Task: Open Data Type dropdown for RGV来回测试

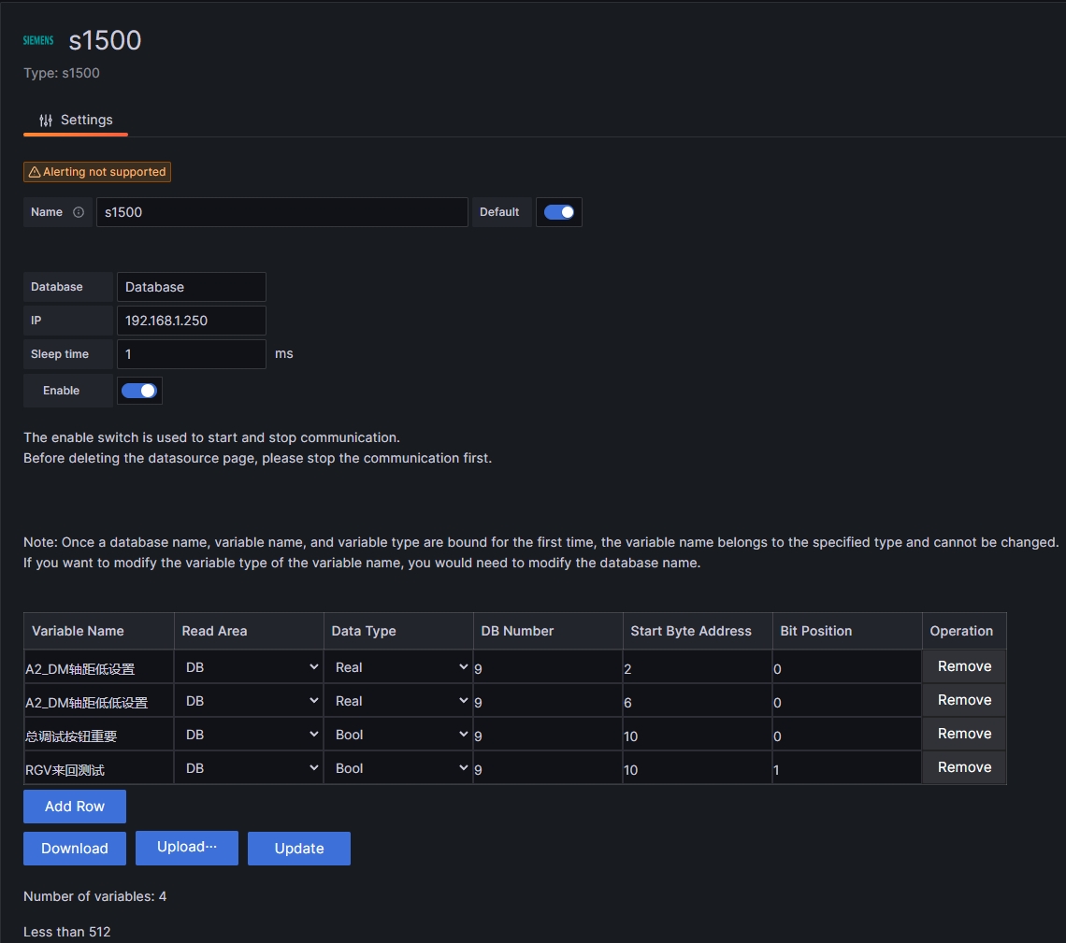Action: [x=398, y=768]
